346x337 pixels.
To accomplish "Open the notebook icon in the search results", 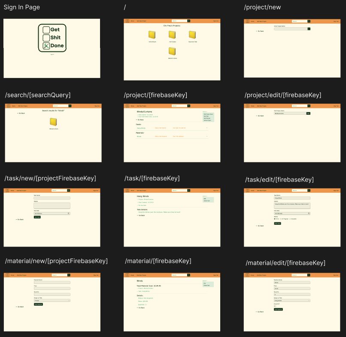I will (54, 122).
